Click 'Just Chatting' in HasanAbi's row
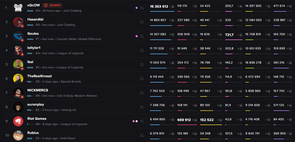295x142 pixels. [x=66, y=25]
